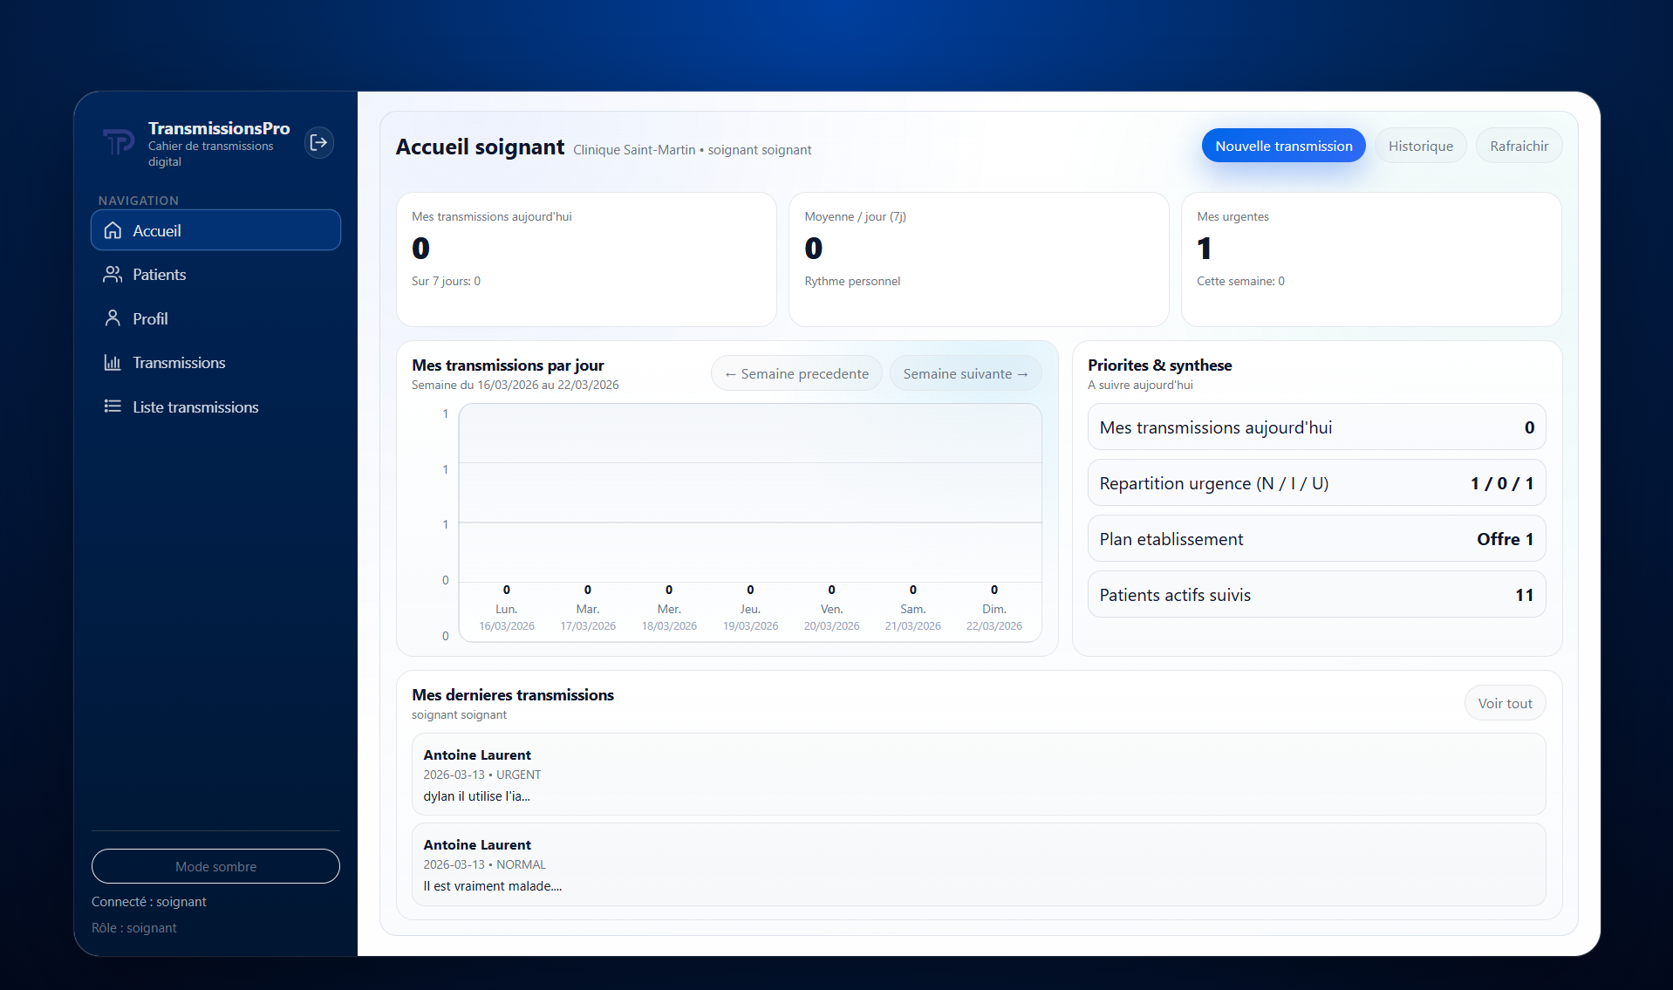Go to previous week in chart
This screenshot has width=1673, height=990.
796,373
